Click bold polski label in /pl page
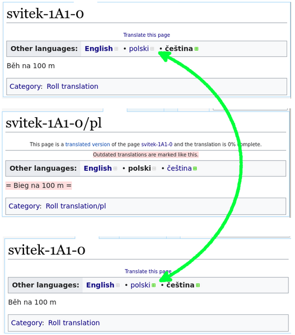This screenshot has width=295, height=335. click(139, 169)
